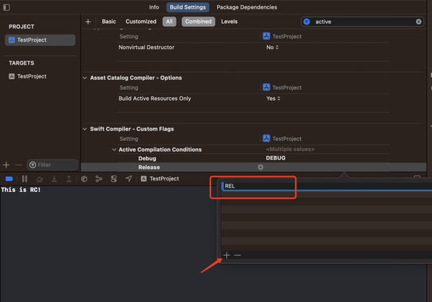Image resolution: width=432 pixels, height=302 pixels.
Task: Add a new target with plus
Action: [6, 165]
